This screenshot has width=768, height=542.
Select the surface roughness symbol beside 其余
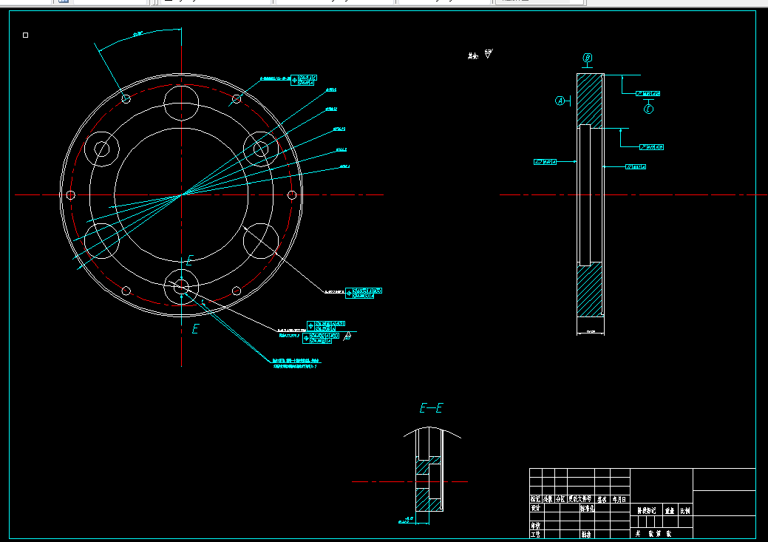coord(489,54)
